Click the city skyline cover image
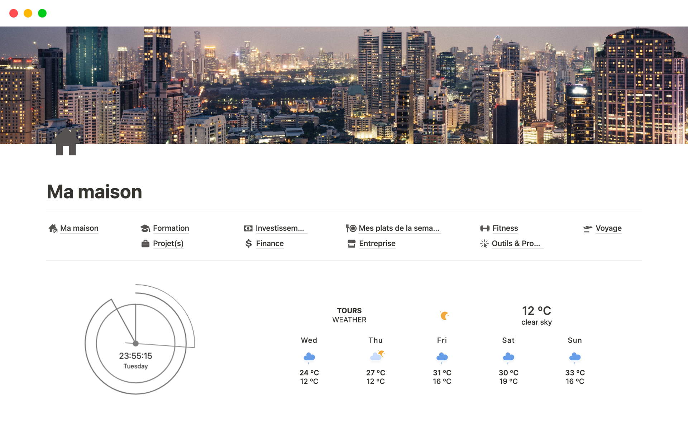 click(344, 85)
